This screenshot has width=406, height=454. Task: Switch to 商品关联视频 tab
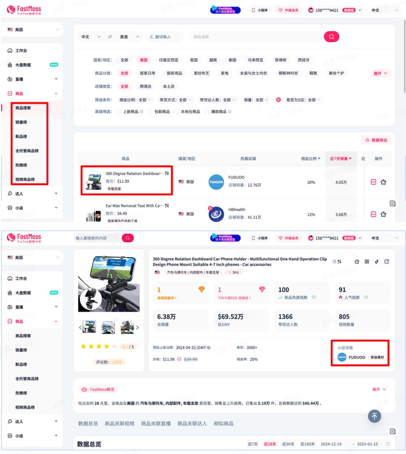pos(120,424)
